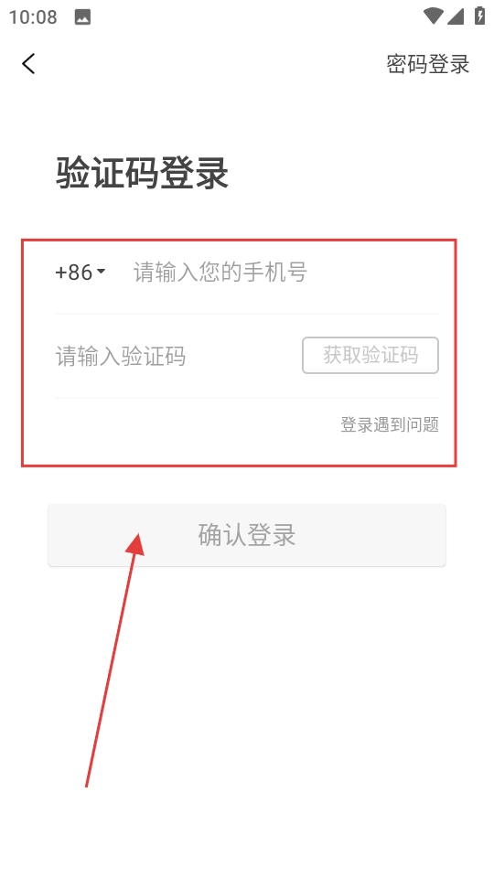The height and width of the screenshot is (878, 494).
Task: Tap the Wi-Fi signal icon
Action: [x=433, y=16]
